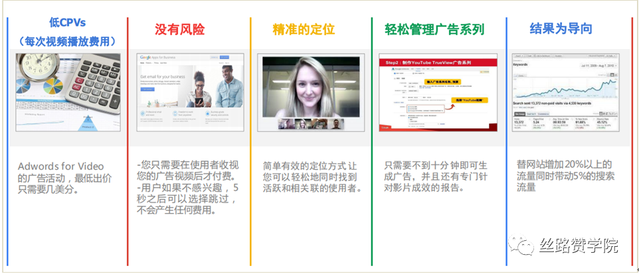Select the "Adwords for Video" paragraph

coord(65,178)
